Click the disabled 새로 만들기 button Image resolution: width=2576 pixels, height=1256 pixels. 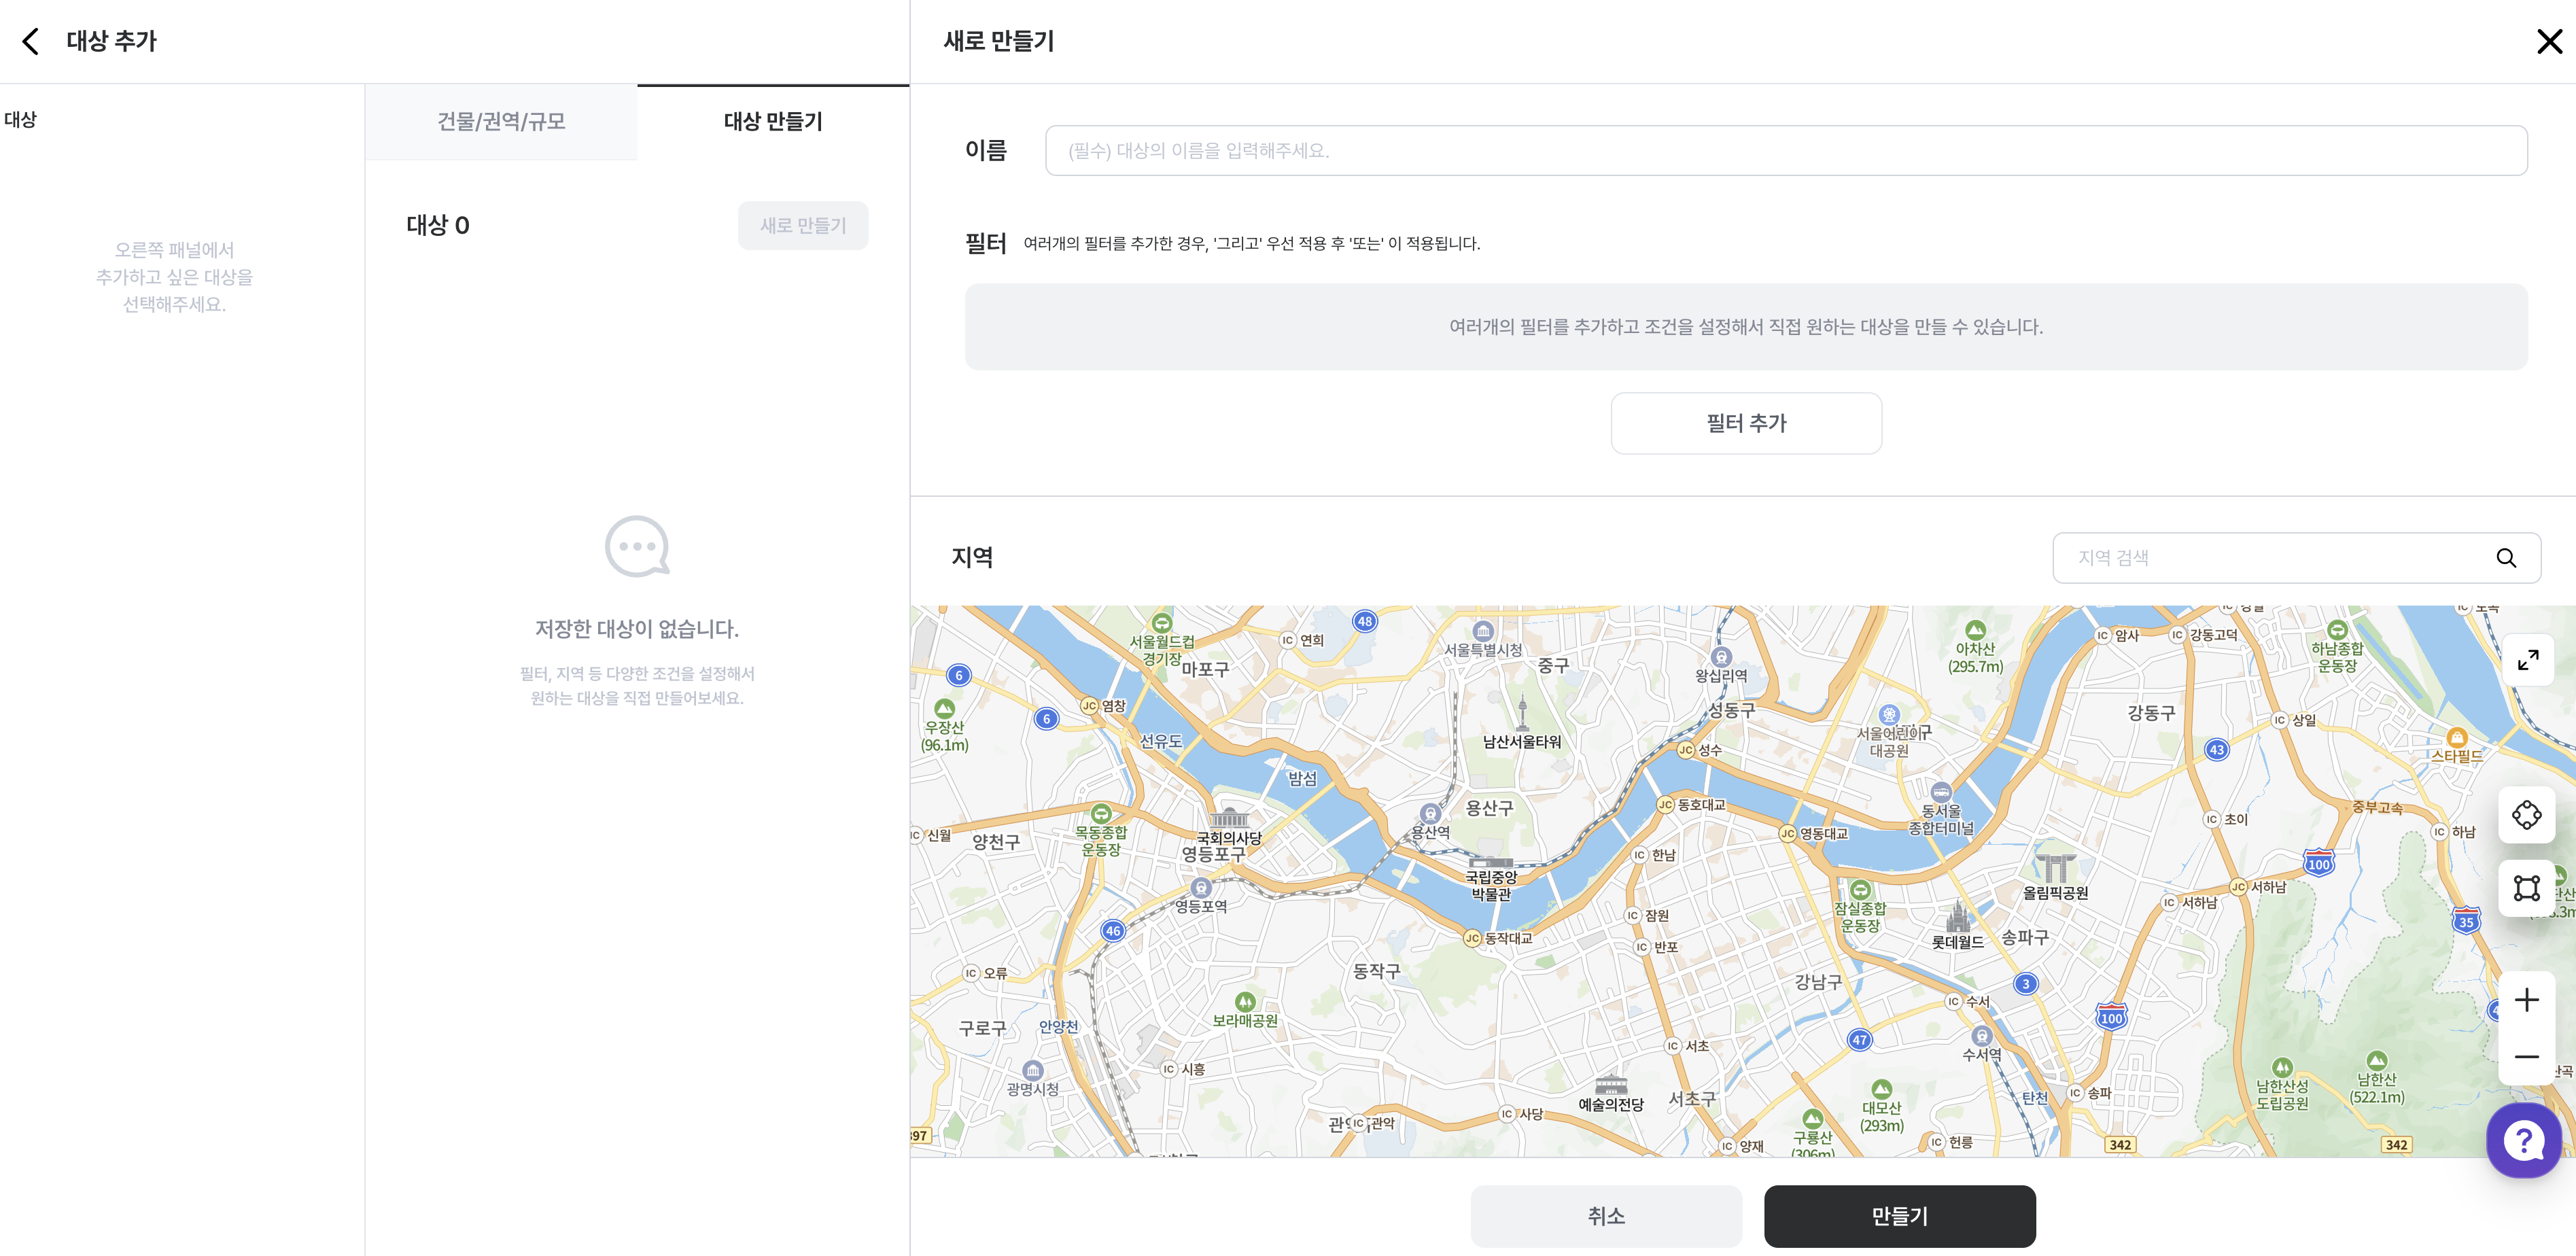coord(802,226)
